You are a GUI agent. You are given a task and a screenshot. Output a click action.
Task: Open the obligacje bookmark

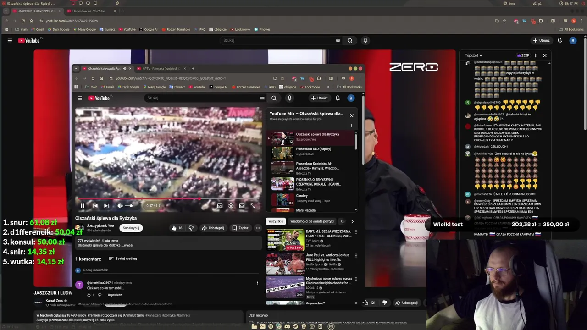click(x=218, y=29)
